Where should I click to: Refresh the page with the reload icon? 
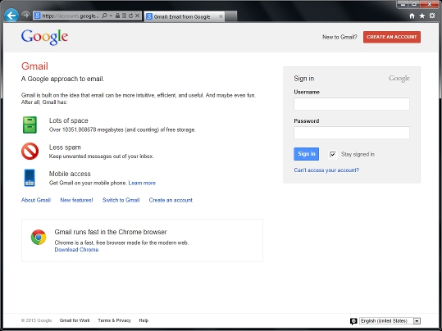point(130,16)
